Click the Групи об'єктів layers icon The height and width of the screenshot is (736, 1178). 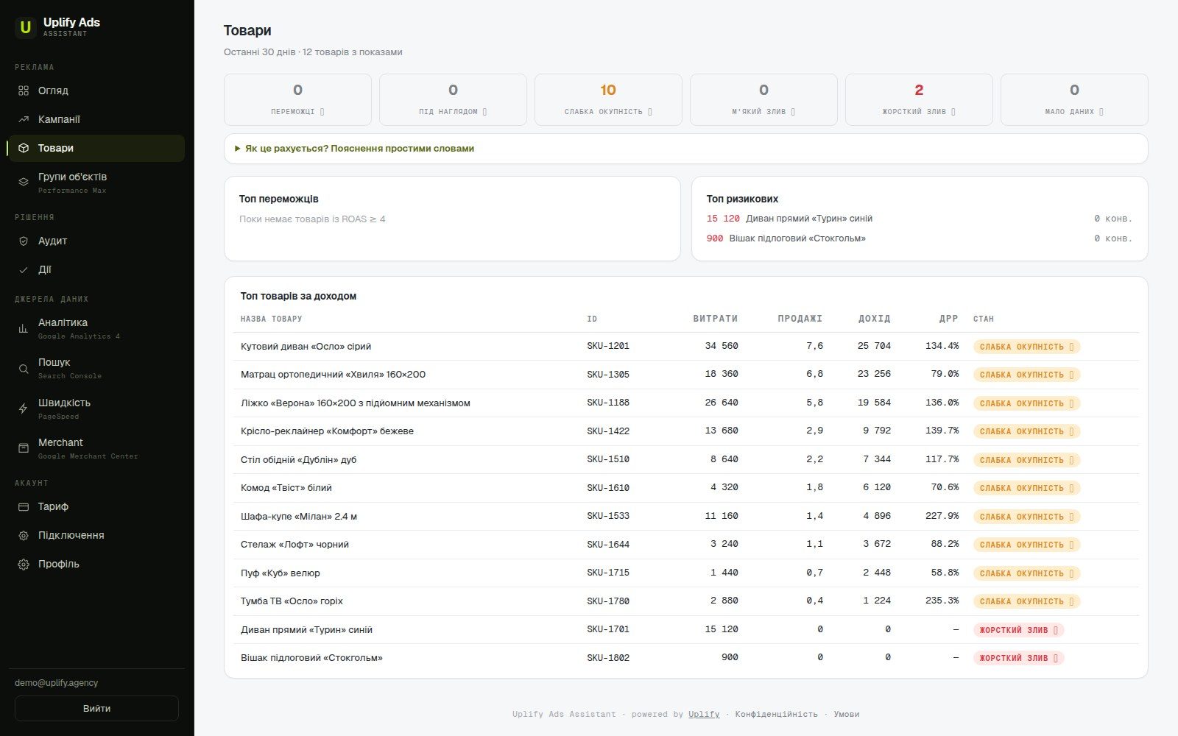[x=24, y=181]
